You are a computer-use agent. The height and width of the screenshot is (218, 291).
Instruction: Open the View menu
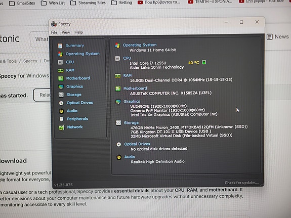[66, 32]
